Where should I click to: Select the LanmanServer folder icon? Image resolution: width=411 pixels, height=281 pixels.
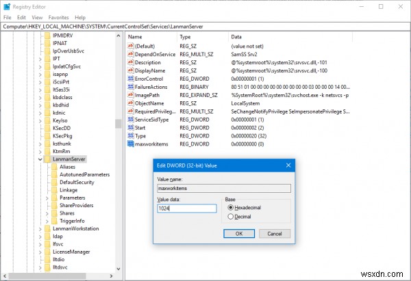tap(47, 159)
